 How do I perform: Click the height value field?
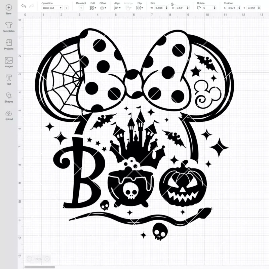[180, 8]
